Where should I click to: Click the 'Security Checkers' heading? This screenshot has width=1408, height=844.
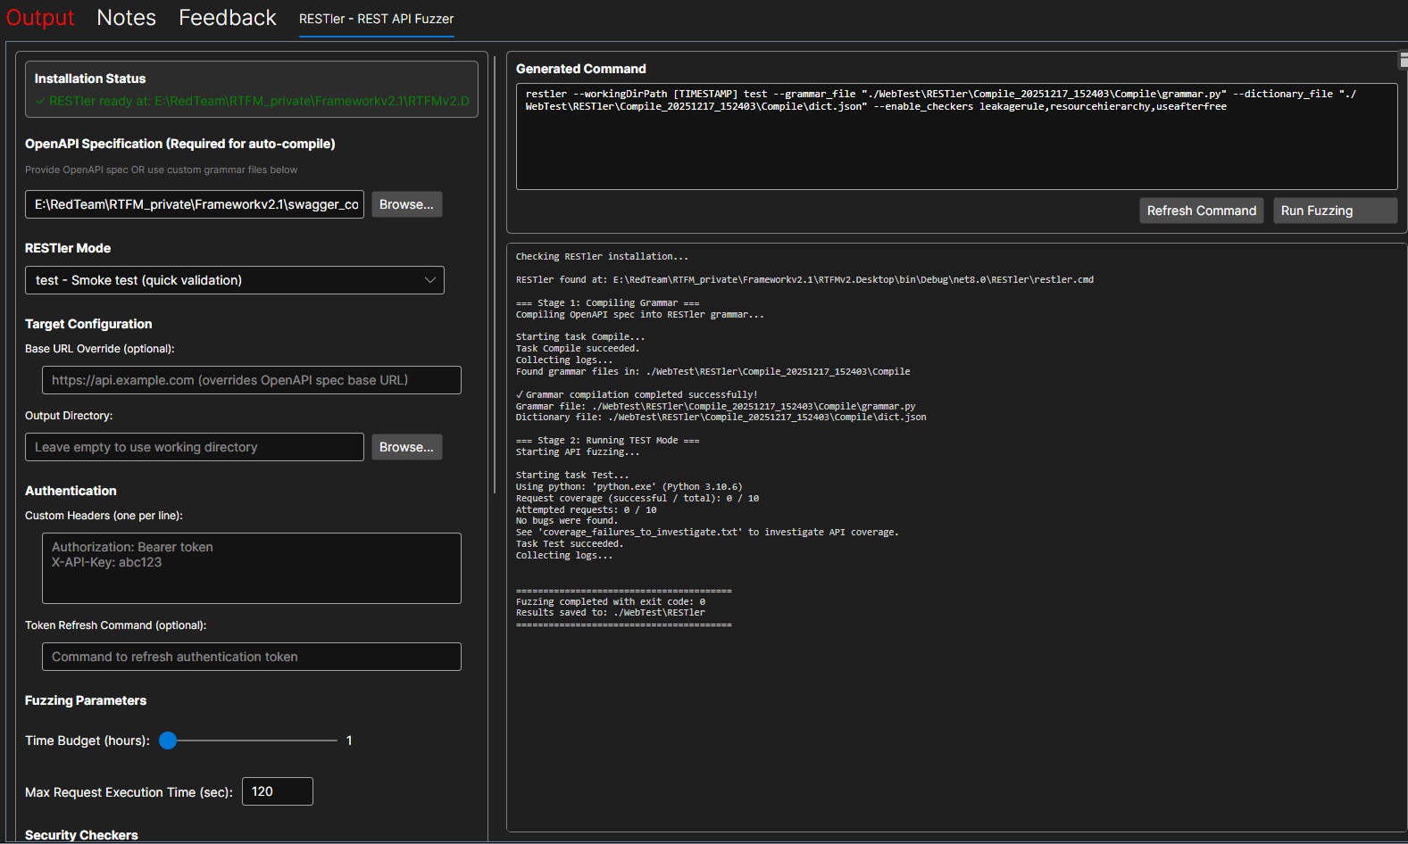pyautogui.click(x=81, y=835)
